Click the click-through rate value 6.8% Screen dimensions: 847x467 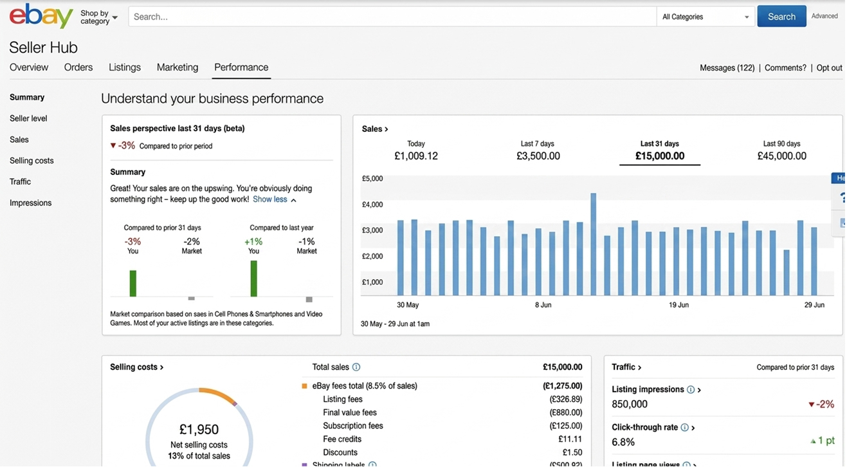(623, 443)
